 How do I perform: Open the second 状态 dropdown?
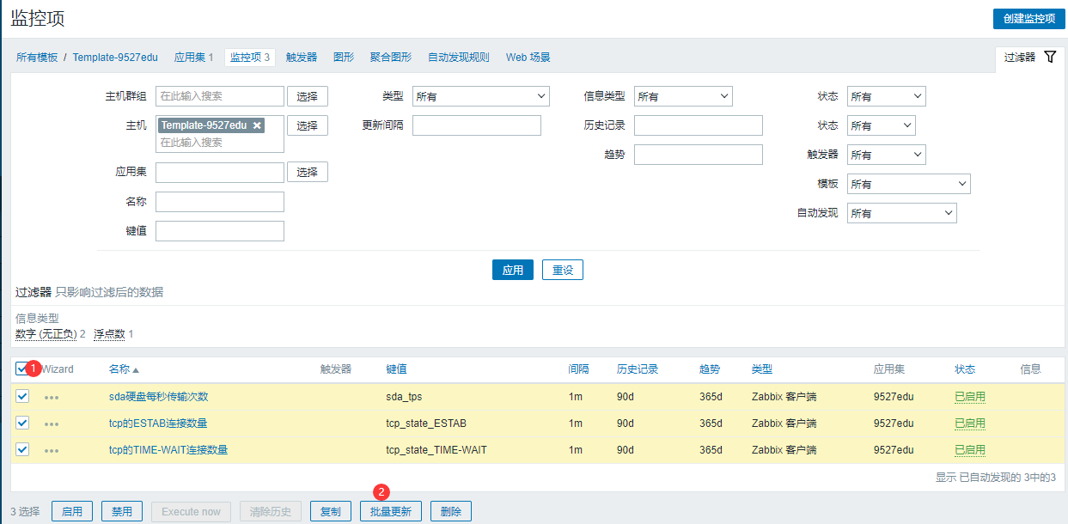(881, 125)
